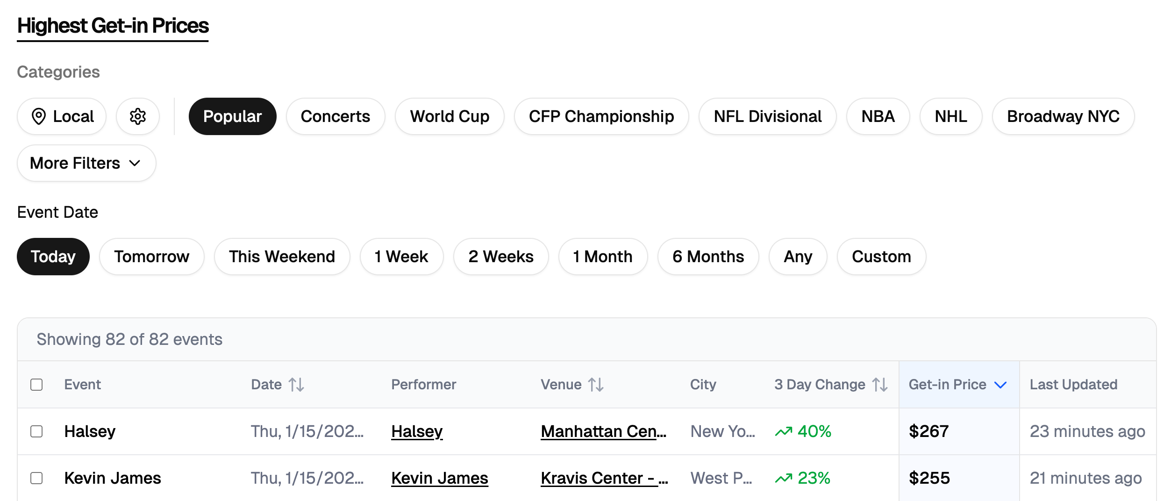
Task: Open the gear settings icon beside Local
Action: coord(138,116)
